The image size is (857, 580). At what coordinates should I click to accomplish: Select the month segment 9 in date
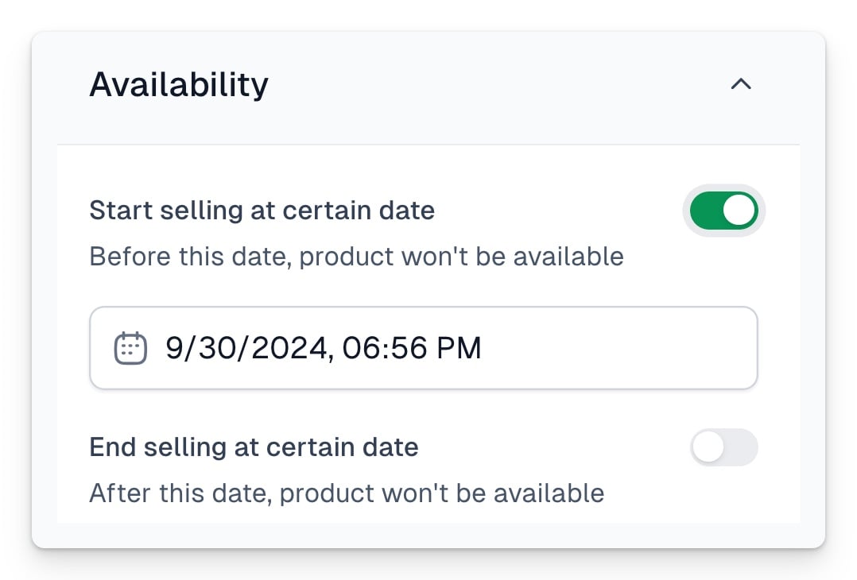click(x=174, y=348)
